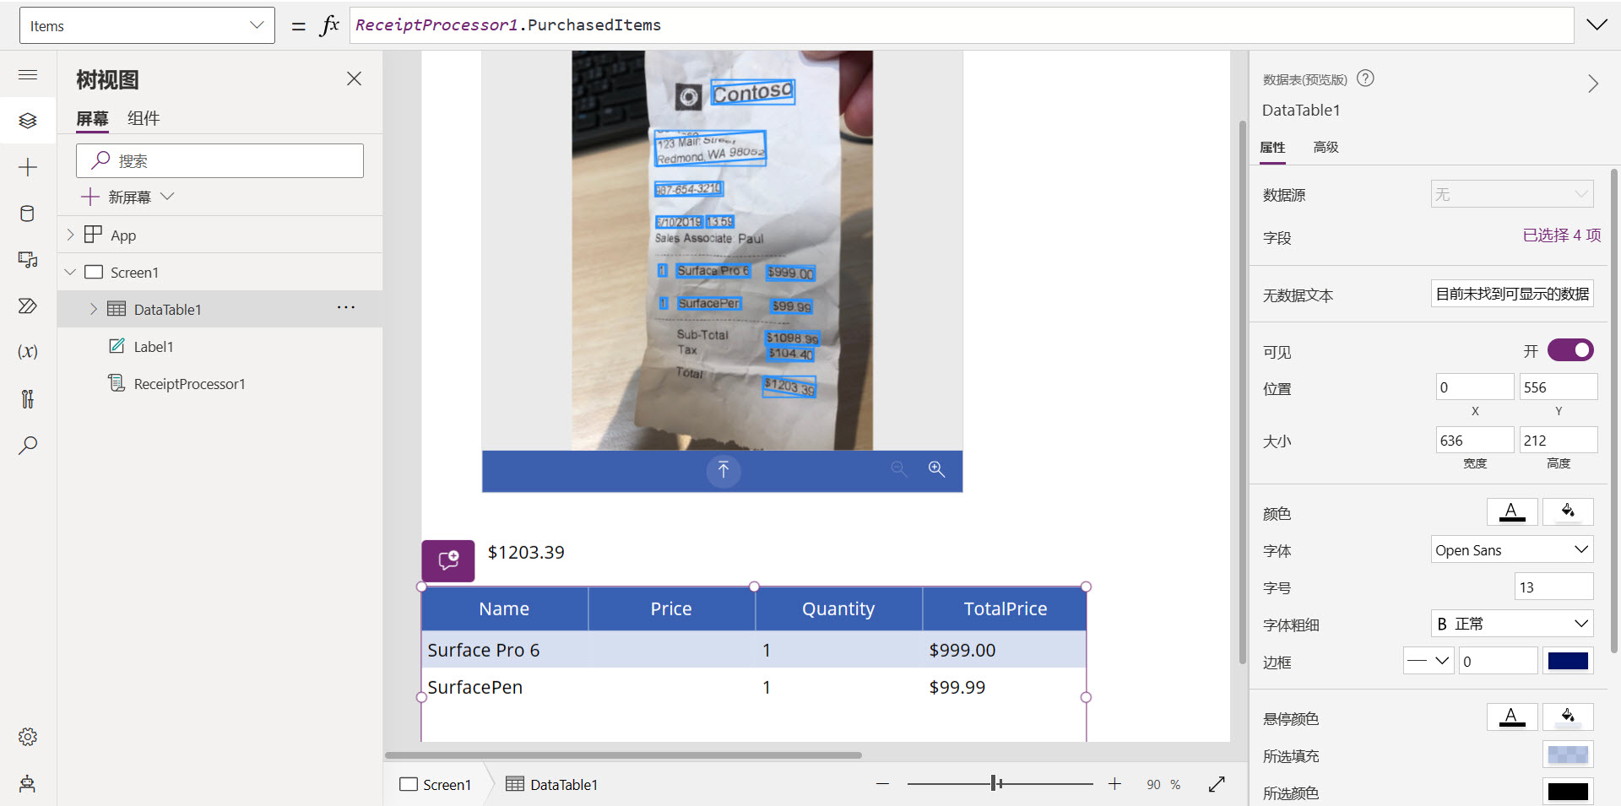Screen dimensions: 1621x806
Task: Open the help icon next to data table title
Action: (x=1365, y=78)
